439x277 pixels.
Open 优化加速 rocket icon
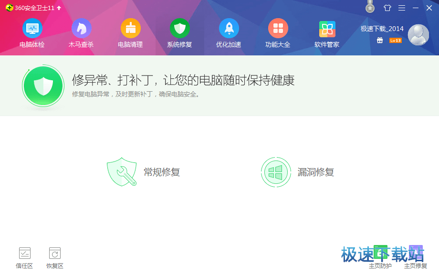229,28
